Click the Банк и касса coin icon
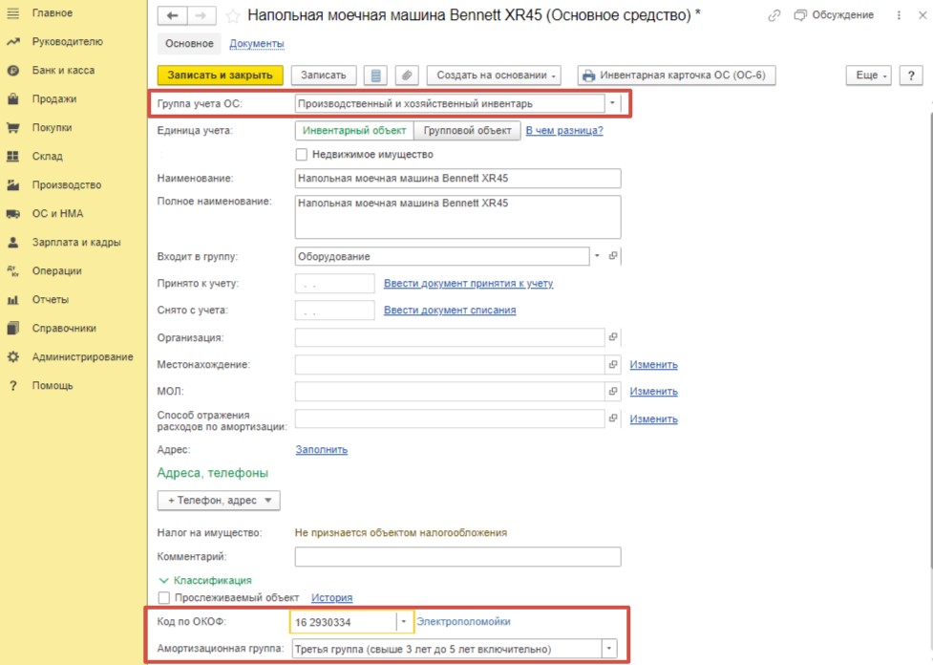Image resolution: width=933 pixels, height=665 pixels. tap(13, 71)
